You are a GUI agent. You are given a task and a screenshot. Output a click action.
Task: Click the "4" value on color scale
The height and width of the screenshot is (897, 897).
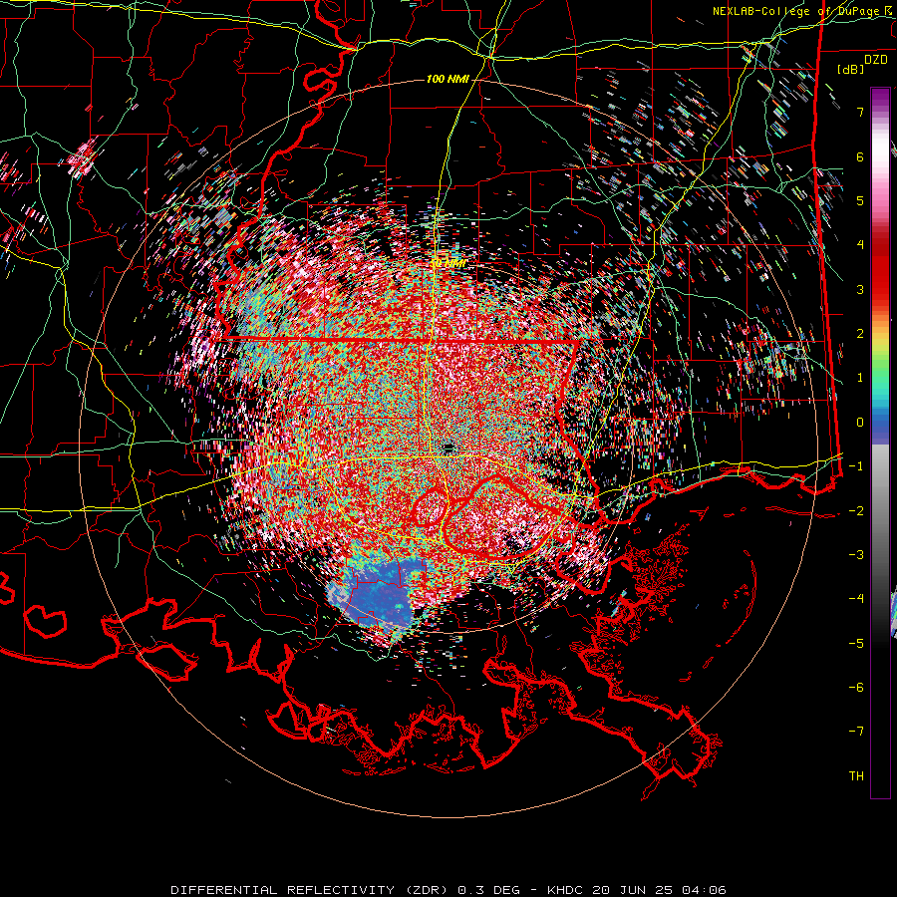pyautogui.click(x=860, y=245)
